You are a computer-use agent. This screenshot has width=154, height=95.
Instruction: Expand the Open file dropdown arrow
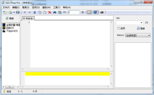click(x=14, y=12)
